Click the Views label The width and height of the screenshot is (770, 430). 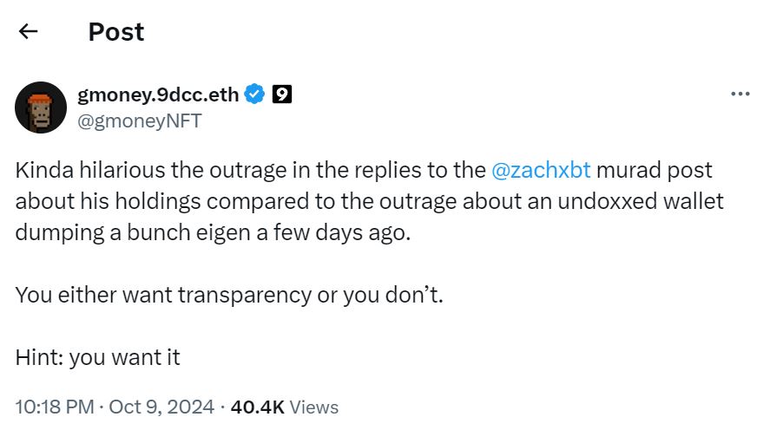point(313,406)
